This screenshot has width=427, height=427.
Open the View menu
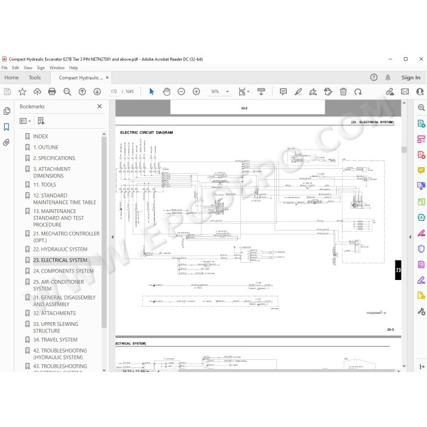click(28, 68)
